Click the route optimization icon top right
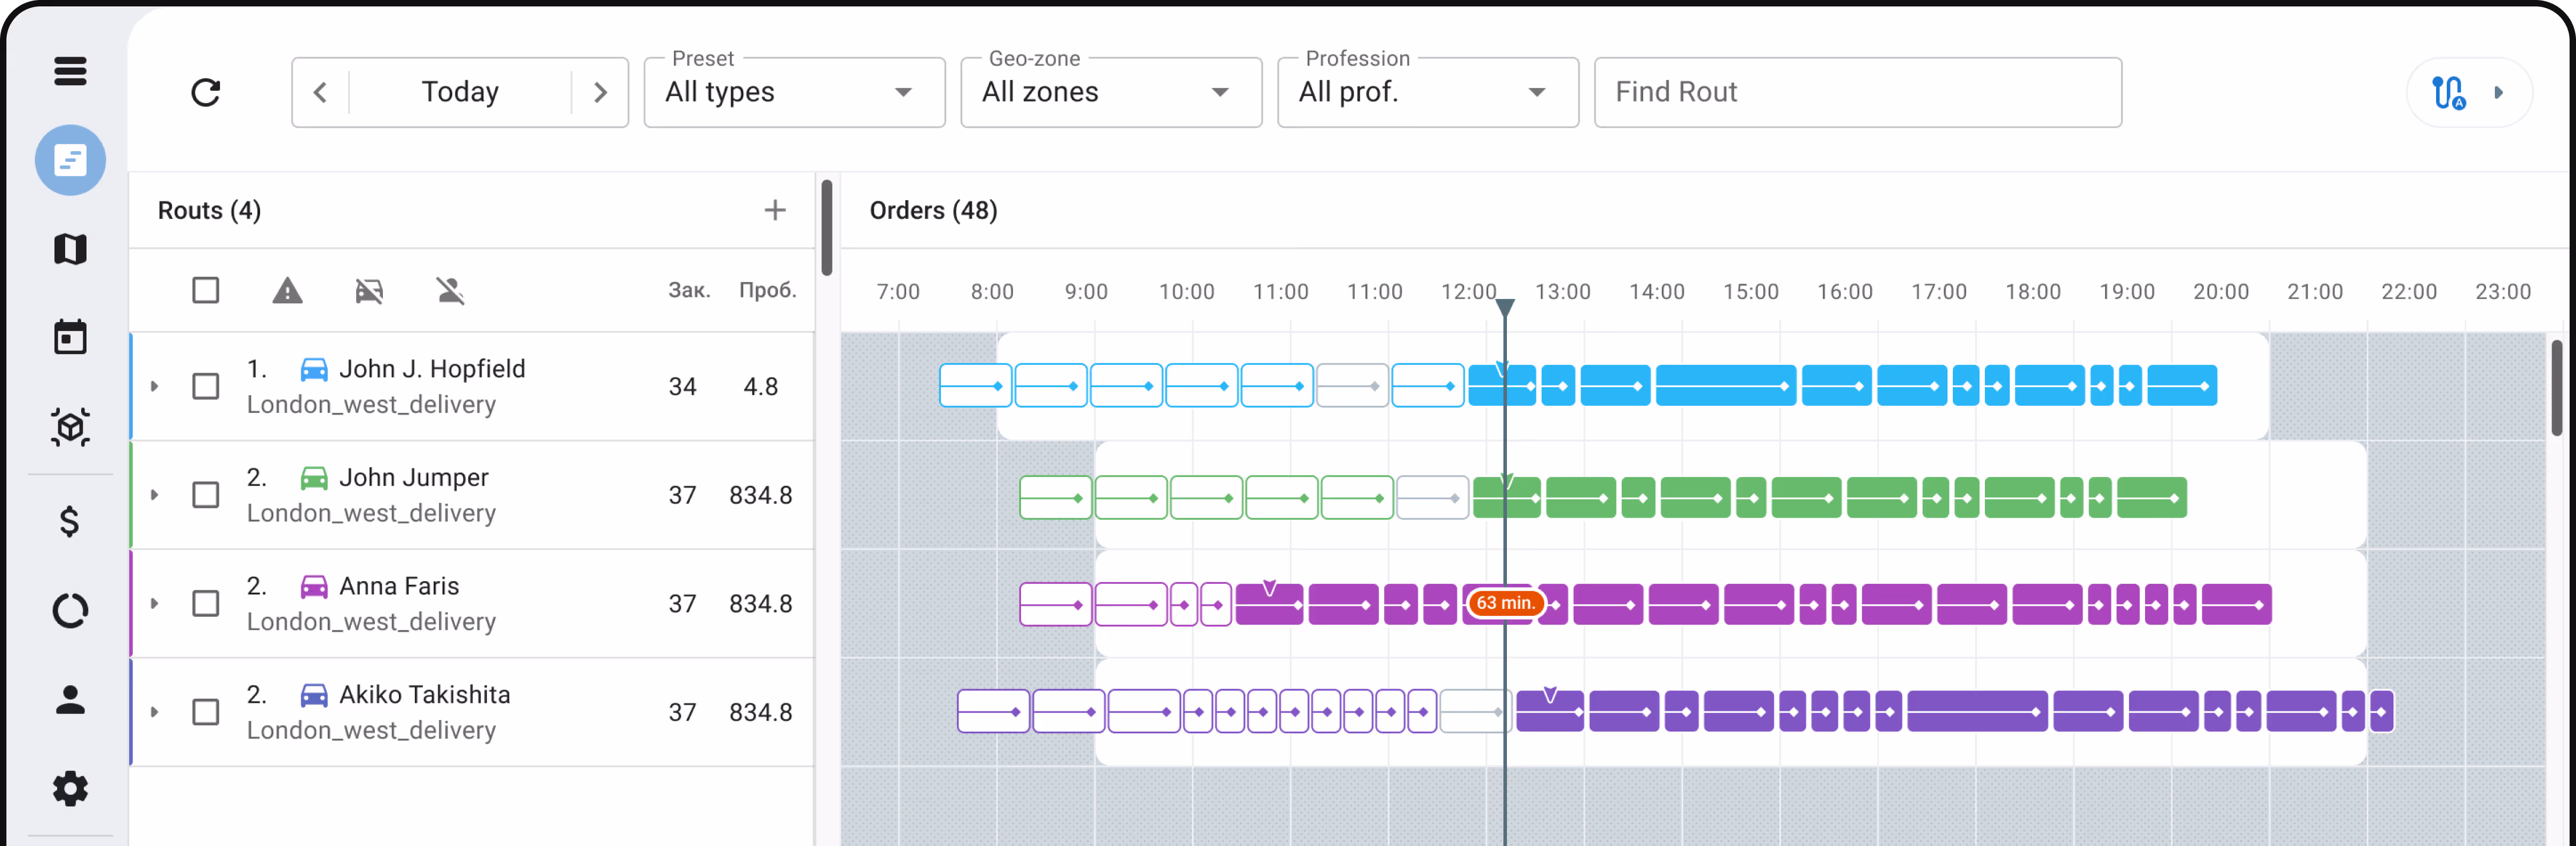This screenshot has width=2576, height=846. pyautogui.click(x=2449, y=93)
